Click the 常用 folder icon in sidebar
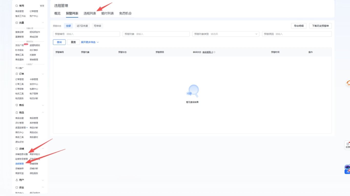 (17, 6)
